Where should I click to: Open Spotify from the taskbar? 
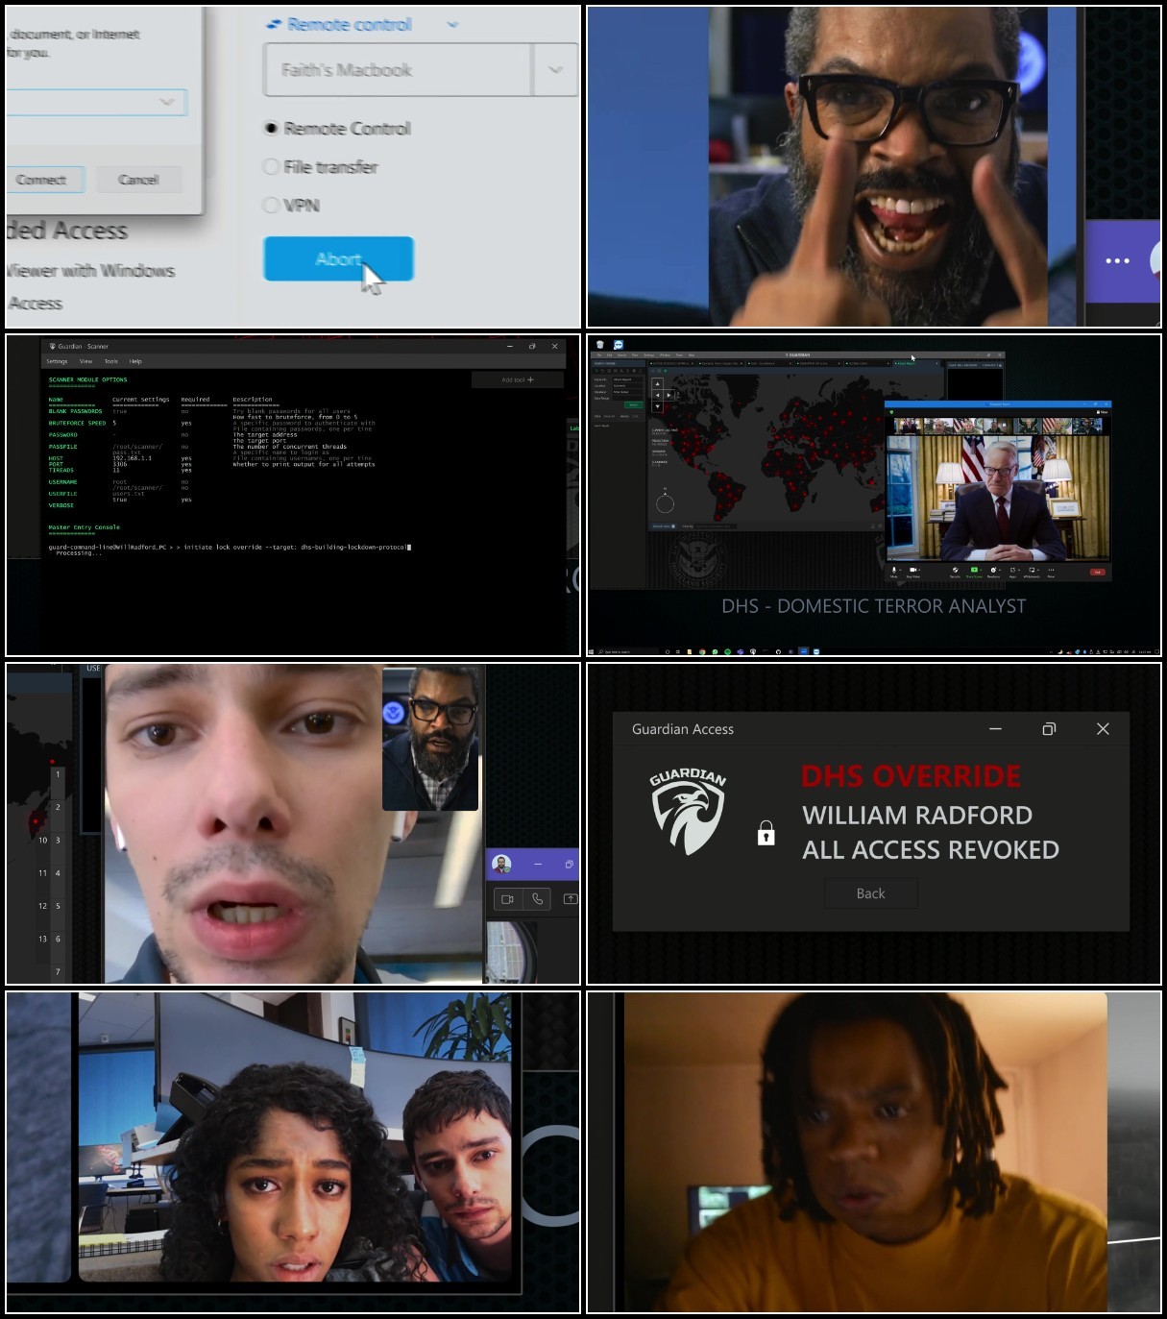[x=728, y=651]
